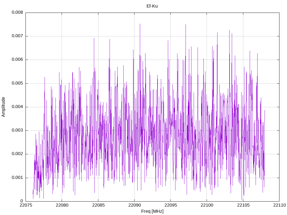Click the 22080 x-axis tick label
Screen dimensions: 287x215
point(62,205)
